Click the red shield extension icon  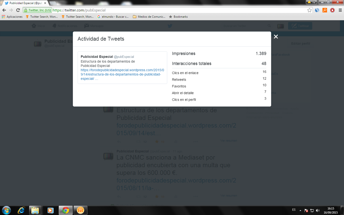point(332,10)
